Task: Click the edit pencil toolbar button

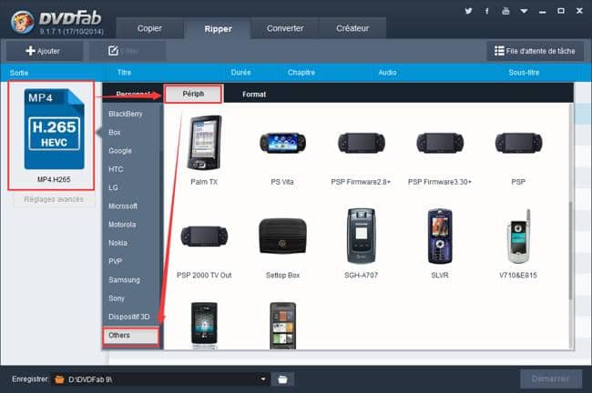Action: coord(127,51)
